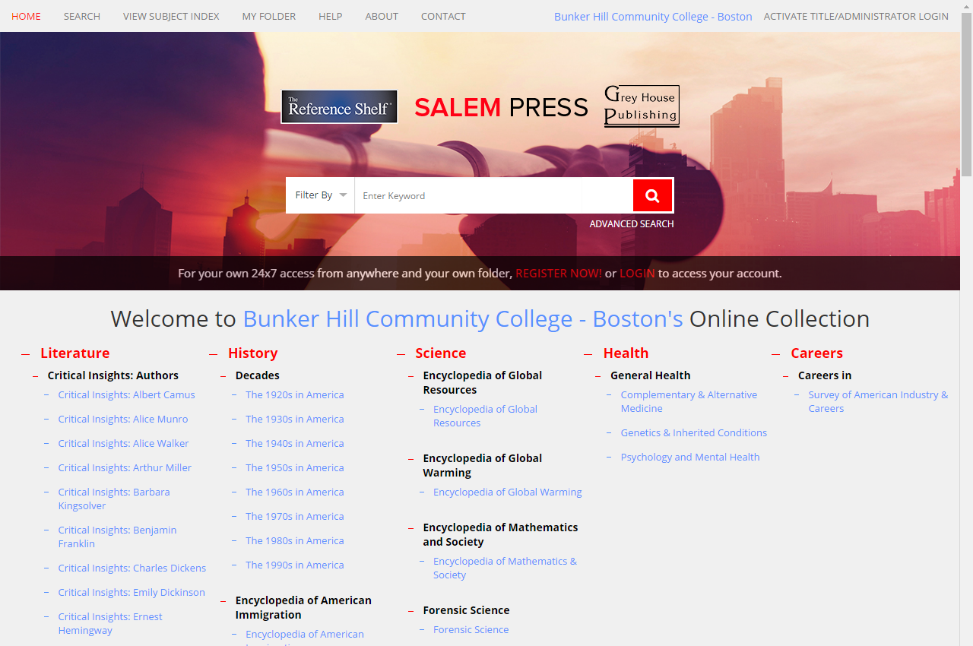Open Encyclopedia of Global Warming link
973x646 pixels.
tap(508, 492)
